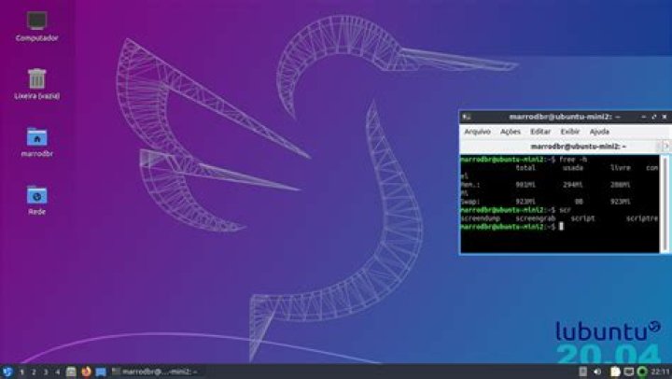
Task: Maximize the terminal window
Action: pyautogui.click(x=654, y=117)
